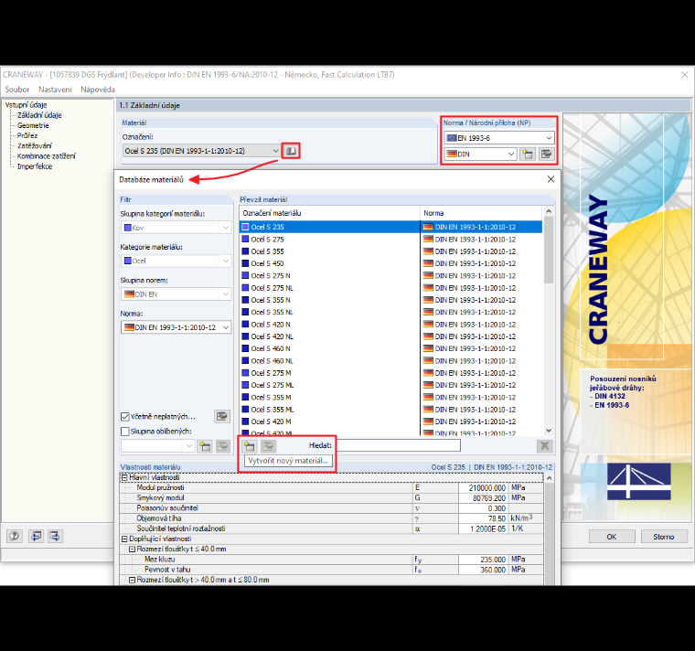
Task: Open the material library book icon
Action: [291, 151]
